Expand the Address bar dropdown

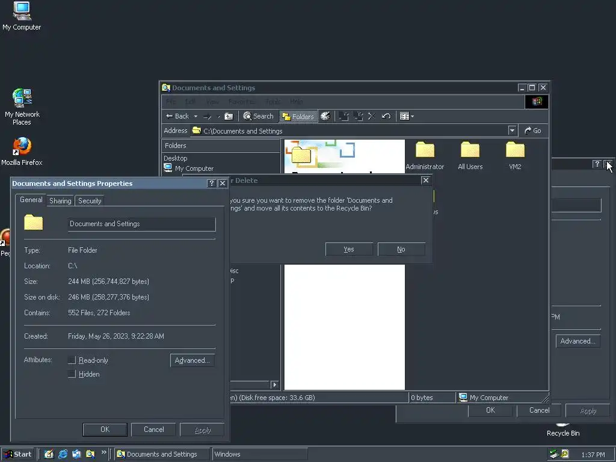[512, 131]
